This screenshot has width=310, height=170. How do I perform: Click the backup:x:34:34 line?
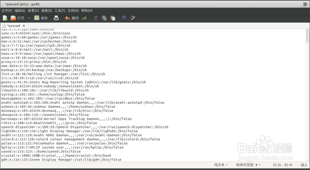[44, 70]
